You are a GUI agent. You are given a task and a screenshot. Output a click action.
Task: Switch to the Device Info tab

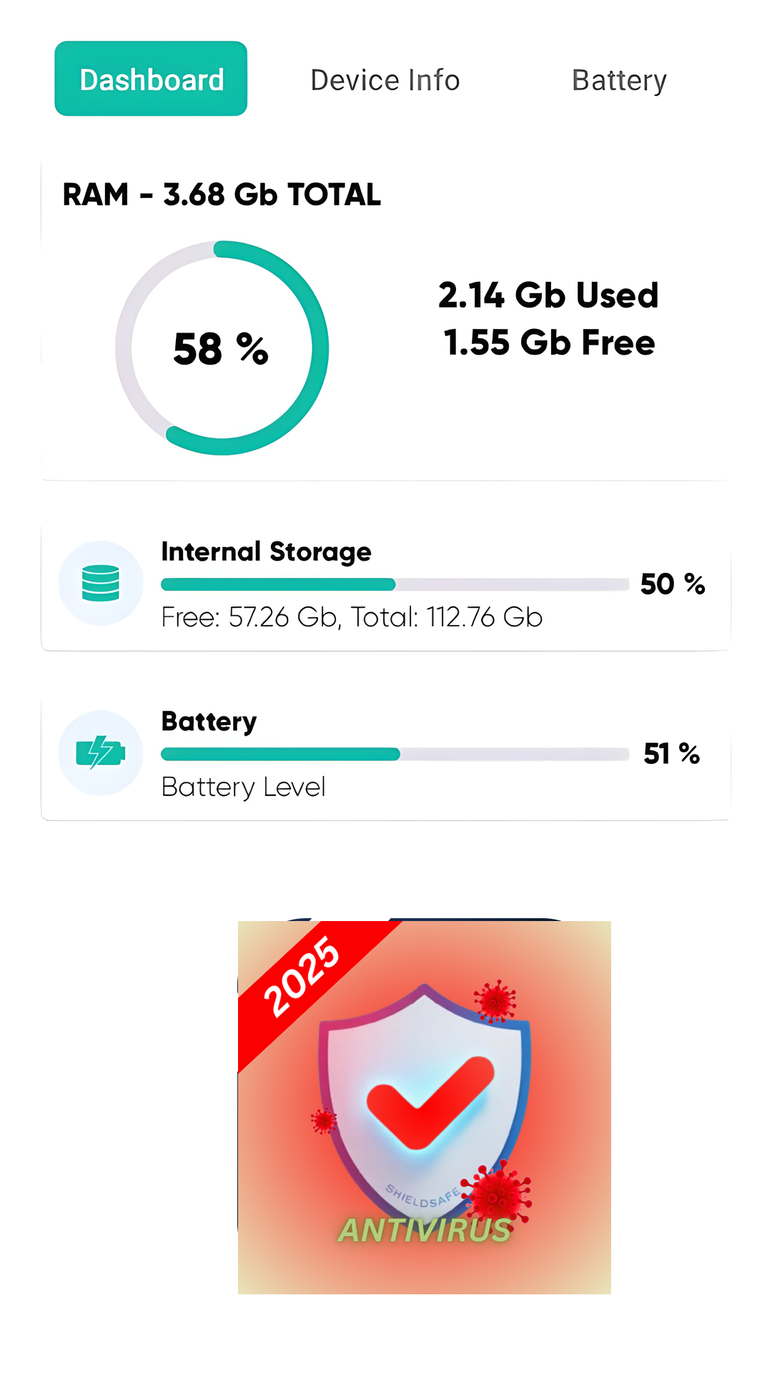[x=385, y=80]
